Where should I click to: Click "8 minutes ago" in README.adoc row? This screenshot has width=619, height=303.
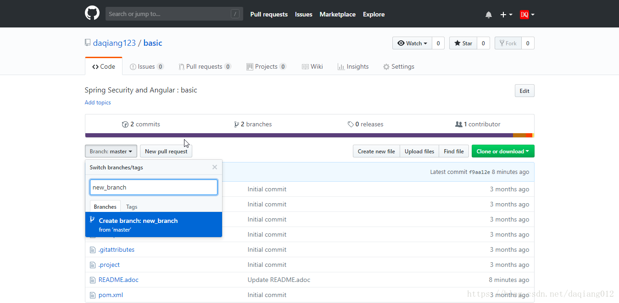(509, 280)
